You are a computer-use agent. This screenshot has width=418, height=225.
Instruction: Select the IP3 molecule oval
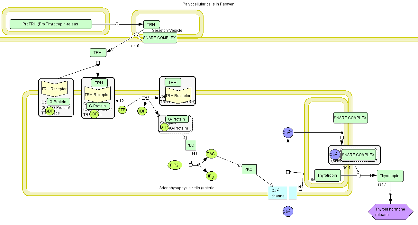click(x=211, y=176)
